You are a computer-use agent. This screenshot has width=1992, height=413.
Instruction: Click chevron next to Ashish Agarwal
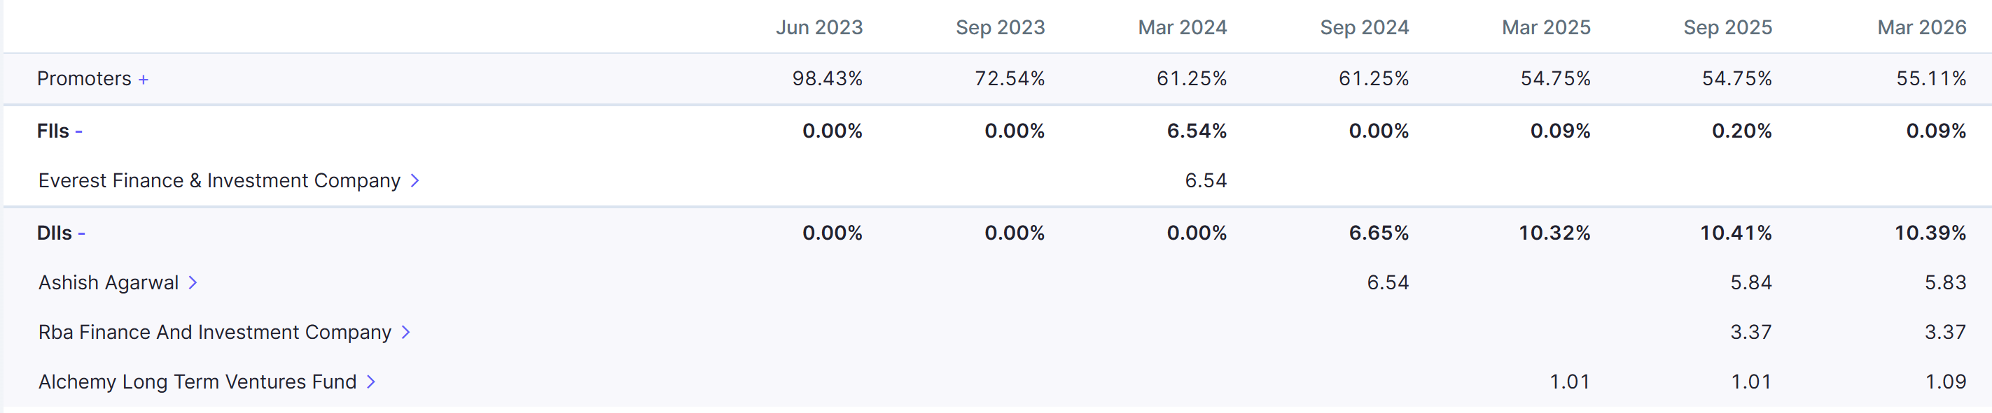click(193, 283)
